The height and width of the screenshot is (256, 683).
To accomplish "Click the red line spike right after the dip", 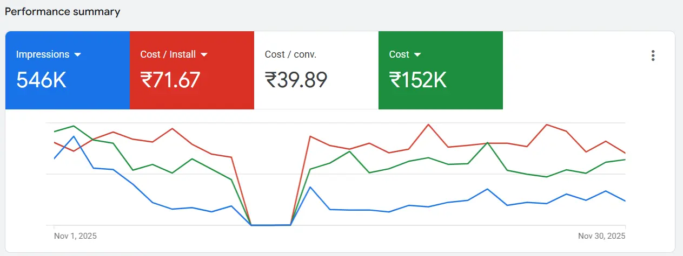I will [310, 136].
